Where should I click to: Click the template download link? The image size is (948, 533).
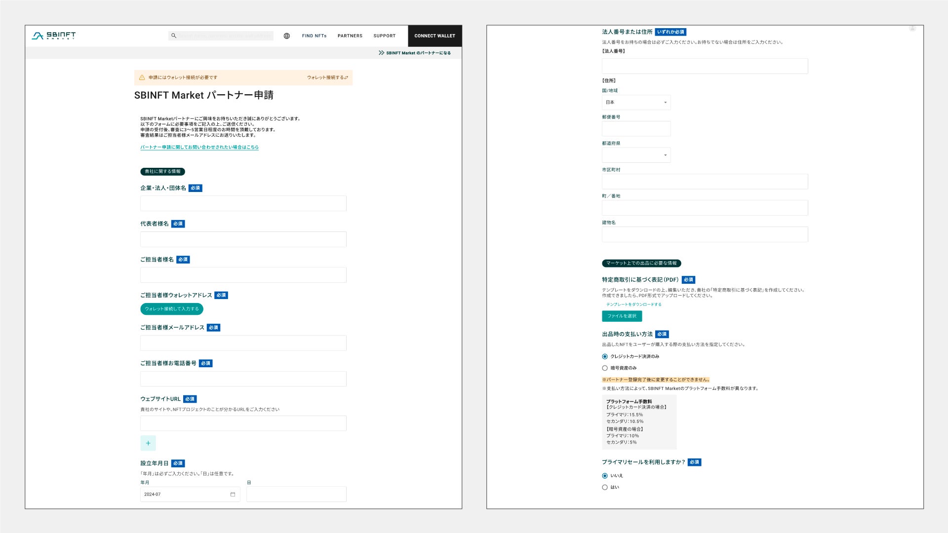[x=633, y=305]
